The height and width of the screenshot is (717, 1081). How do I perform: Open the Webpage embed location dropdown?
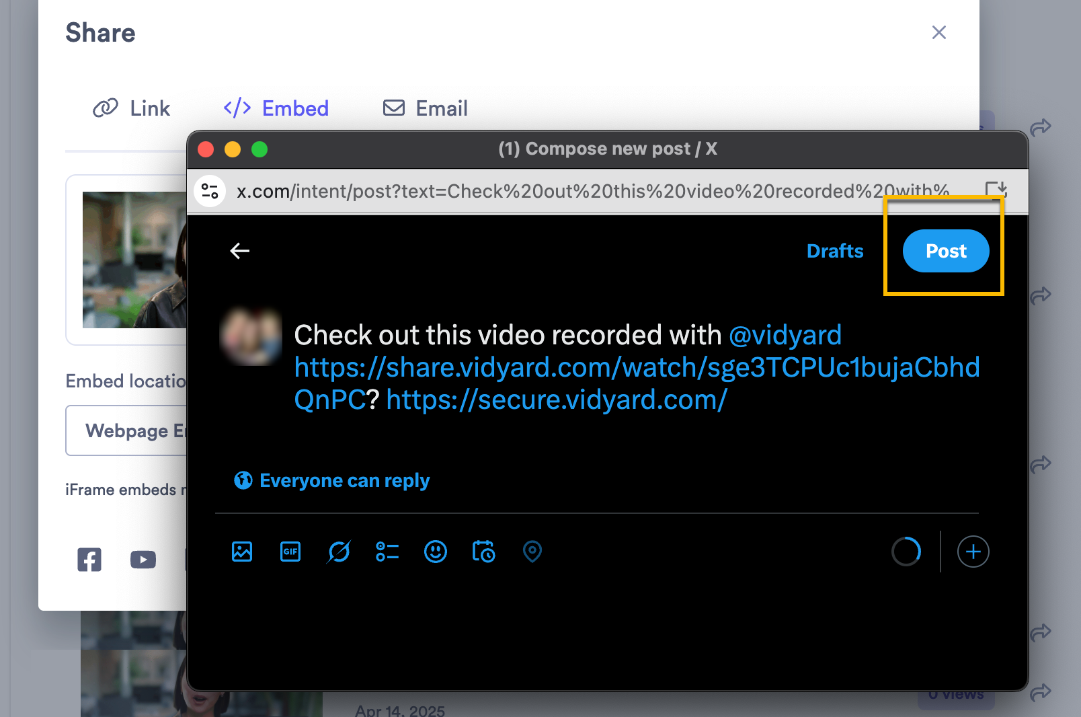pos(126,430)
